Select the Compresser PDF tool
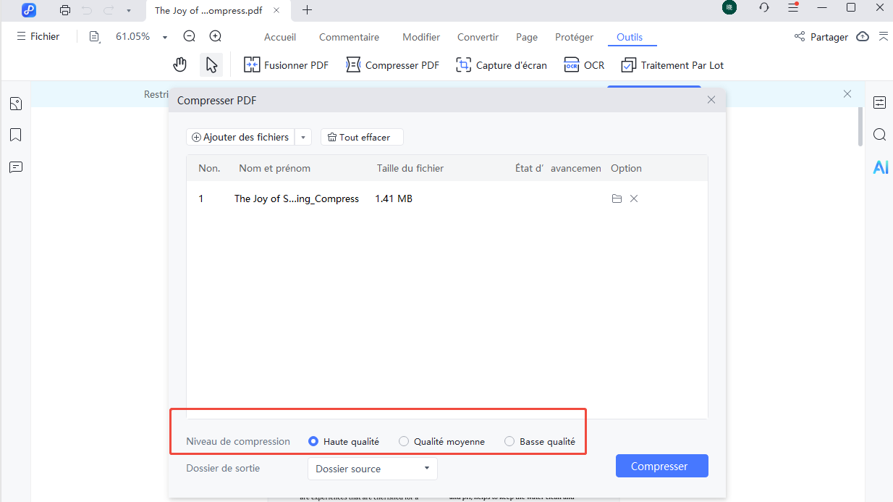The image size is (893, 502). point(392,64)
